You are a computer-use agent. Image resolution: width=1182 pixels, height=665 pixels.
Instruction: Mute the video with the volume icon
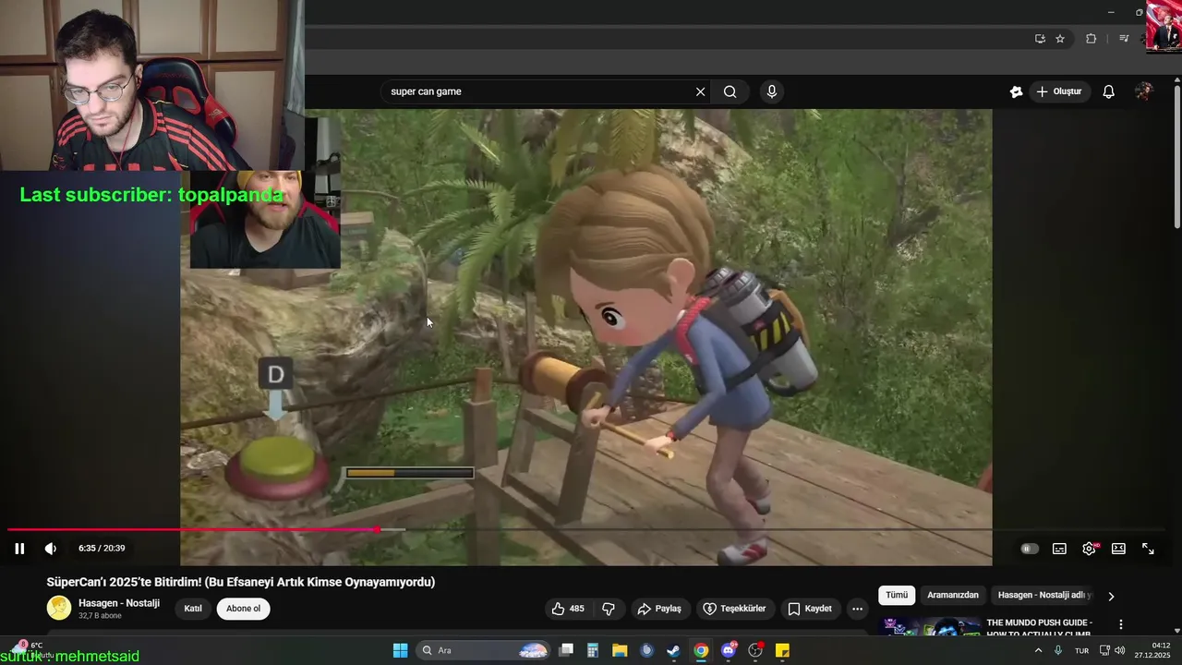51,549
